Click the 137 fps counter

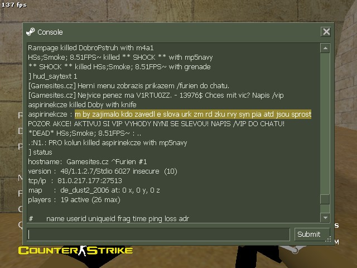click(14, 4)
